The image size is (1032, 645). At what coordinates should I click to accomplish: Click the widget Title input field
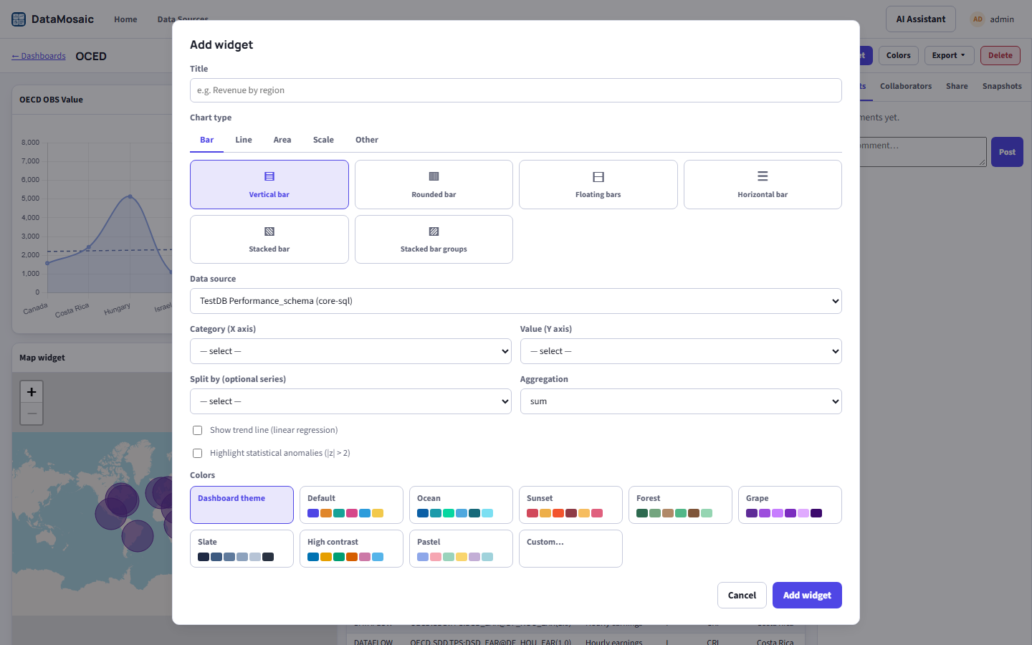(x=516, y=90)
